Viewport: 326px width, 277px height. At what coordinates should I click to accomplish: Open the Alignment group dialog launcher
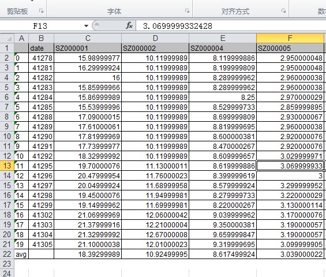(x=283, y=11)
